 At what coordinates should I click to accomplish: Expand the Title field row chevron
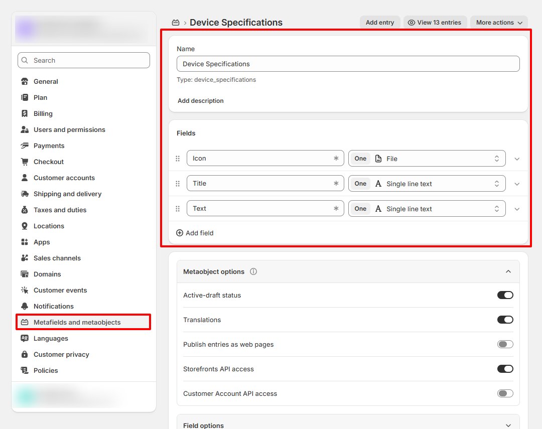click(x=517, y=184)
